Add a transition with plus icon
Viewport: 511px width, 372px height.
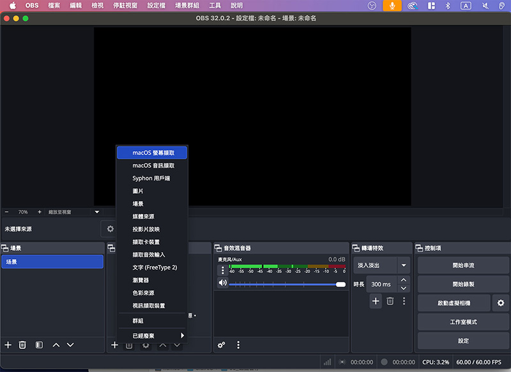pos(376,301)
